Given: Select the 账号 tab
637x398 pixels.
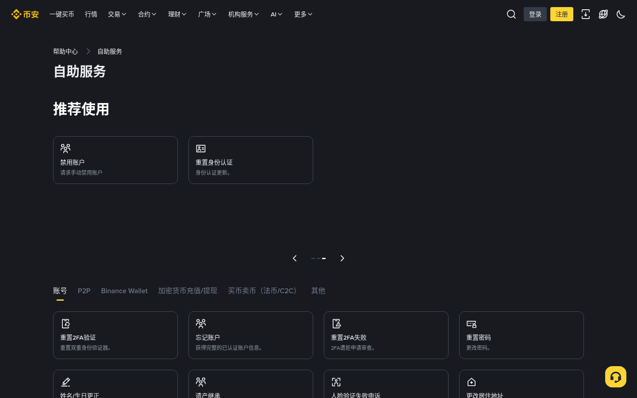Looking at the screenshot, I should point(60,291).
